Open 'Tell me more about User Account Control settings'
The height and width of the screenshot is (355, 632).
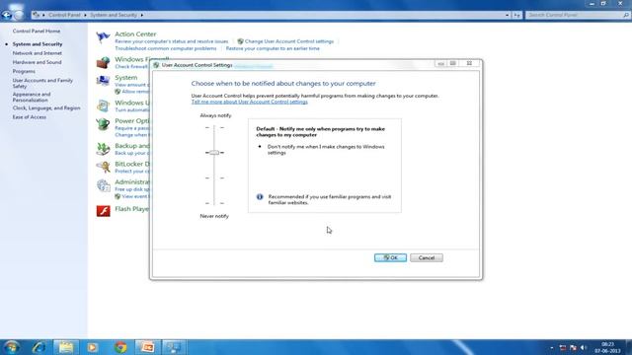click(250, 102)
